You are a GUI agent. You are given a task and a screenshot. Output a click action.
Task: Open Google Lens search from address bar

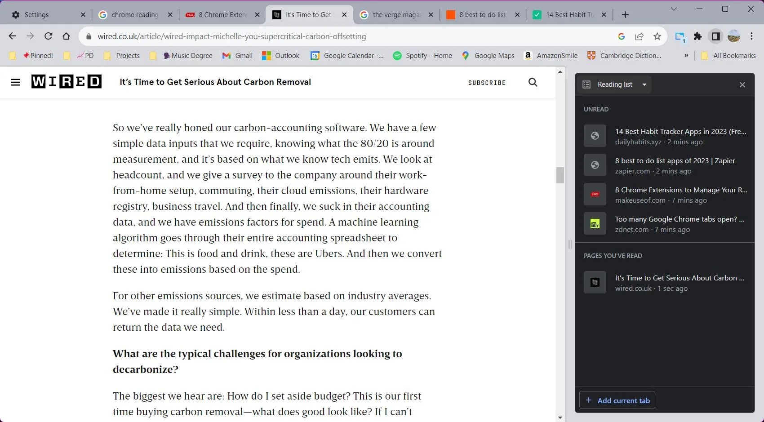[622, 36]
